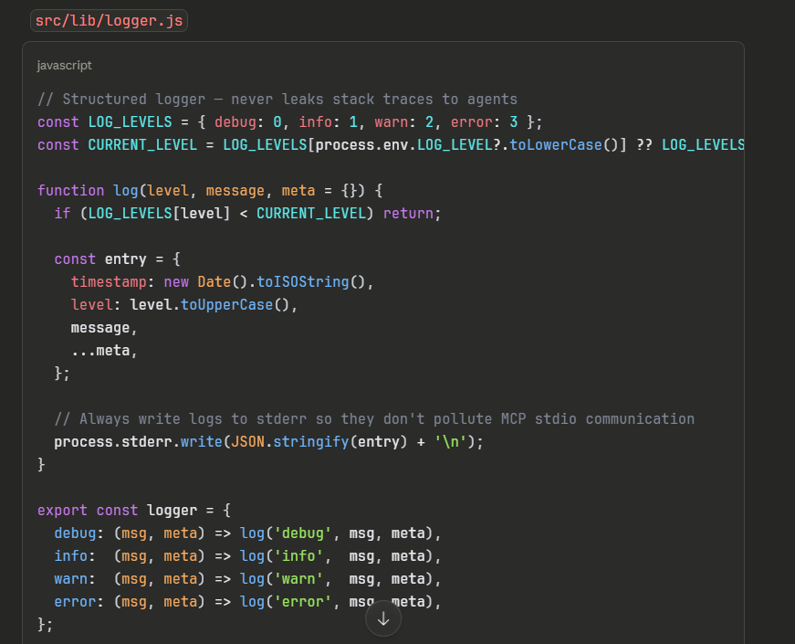Viewport: 795px width, 644px height.
Task: Click the timestamp property key
Action: (109, 281)
